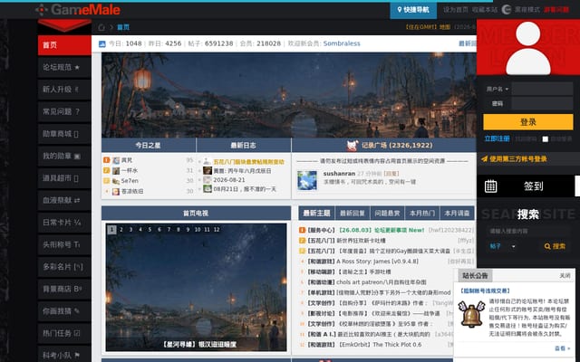Close the 站长公告 announcement popup
Viewport: 580px width, 362px height.
click(x=565, y=276)
